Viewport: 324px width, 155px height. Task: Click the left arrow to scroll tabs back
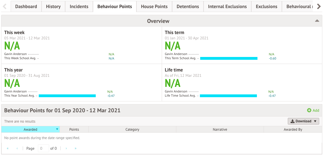[5, 7]
